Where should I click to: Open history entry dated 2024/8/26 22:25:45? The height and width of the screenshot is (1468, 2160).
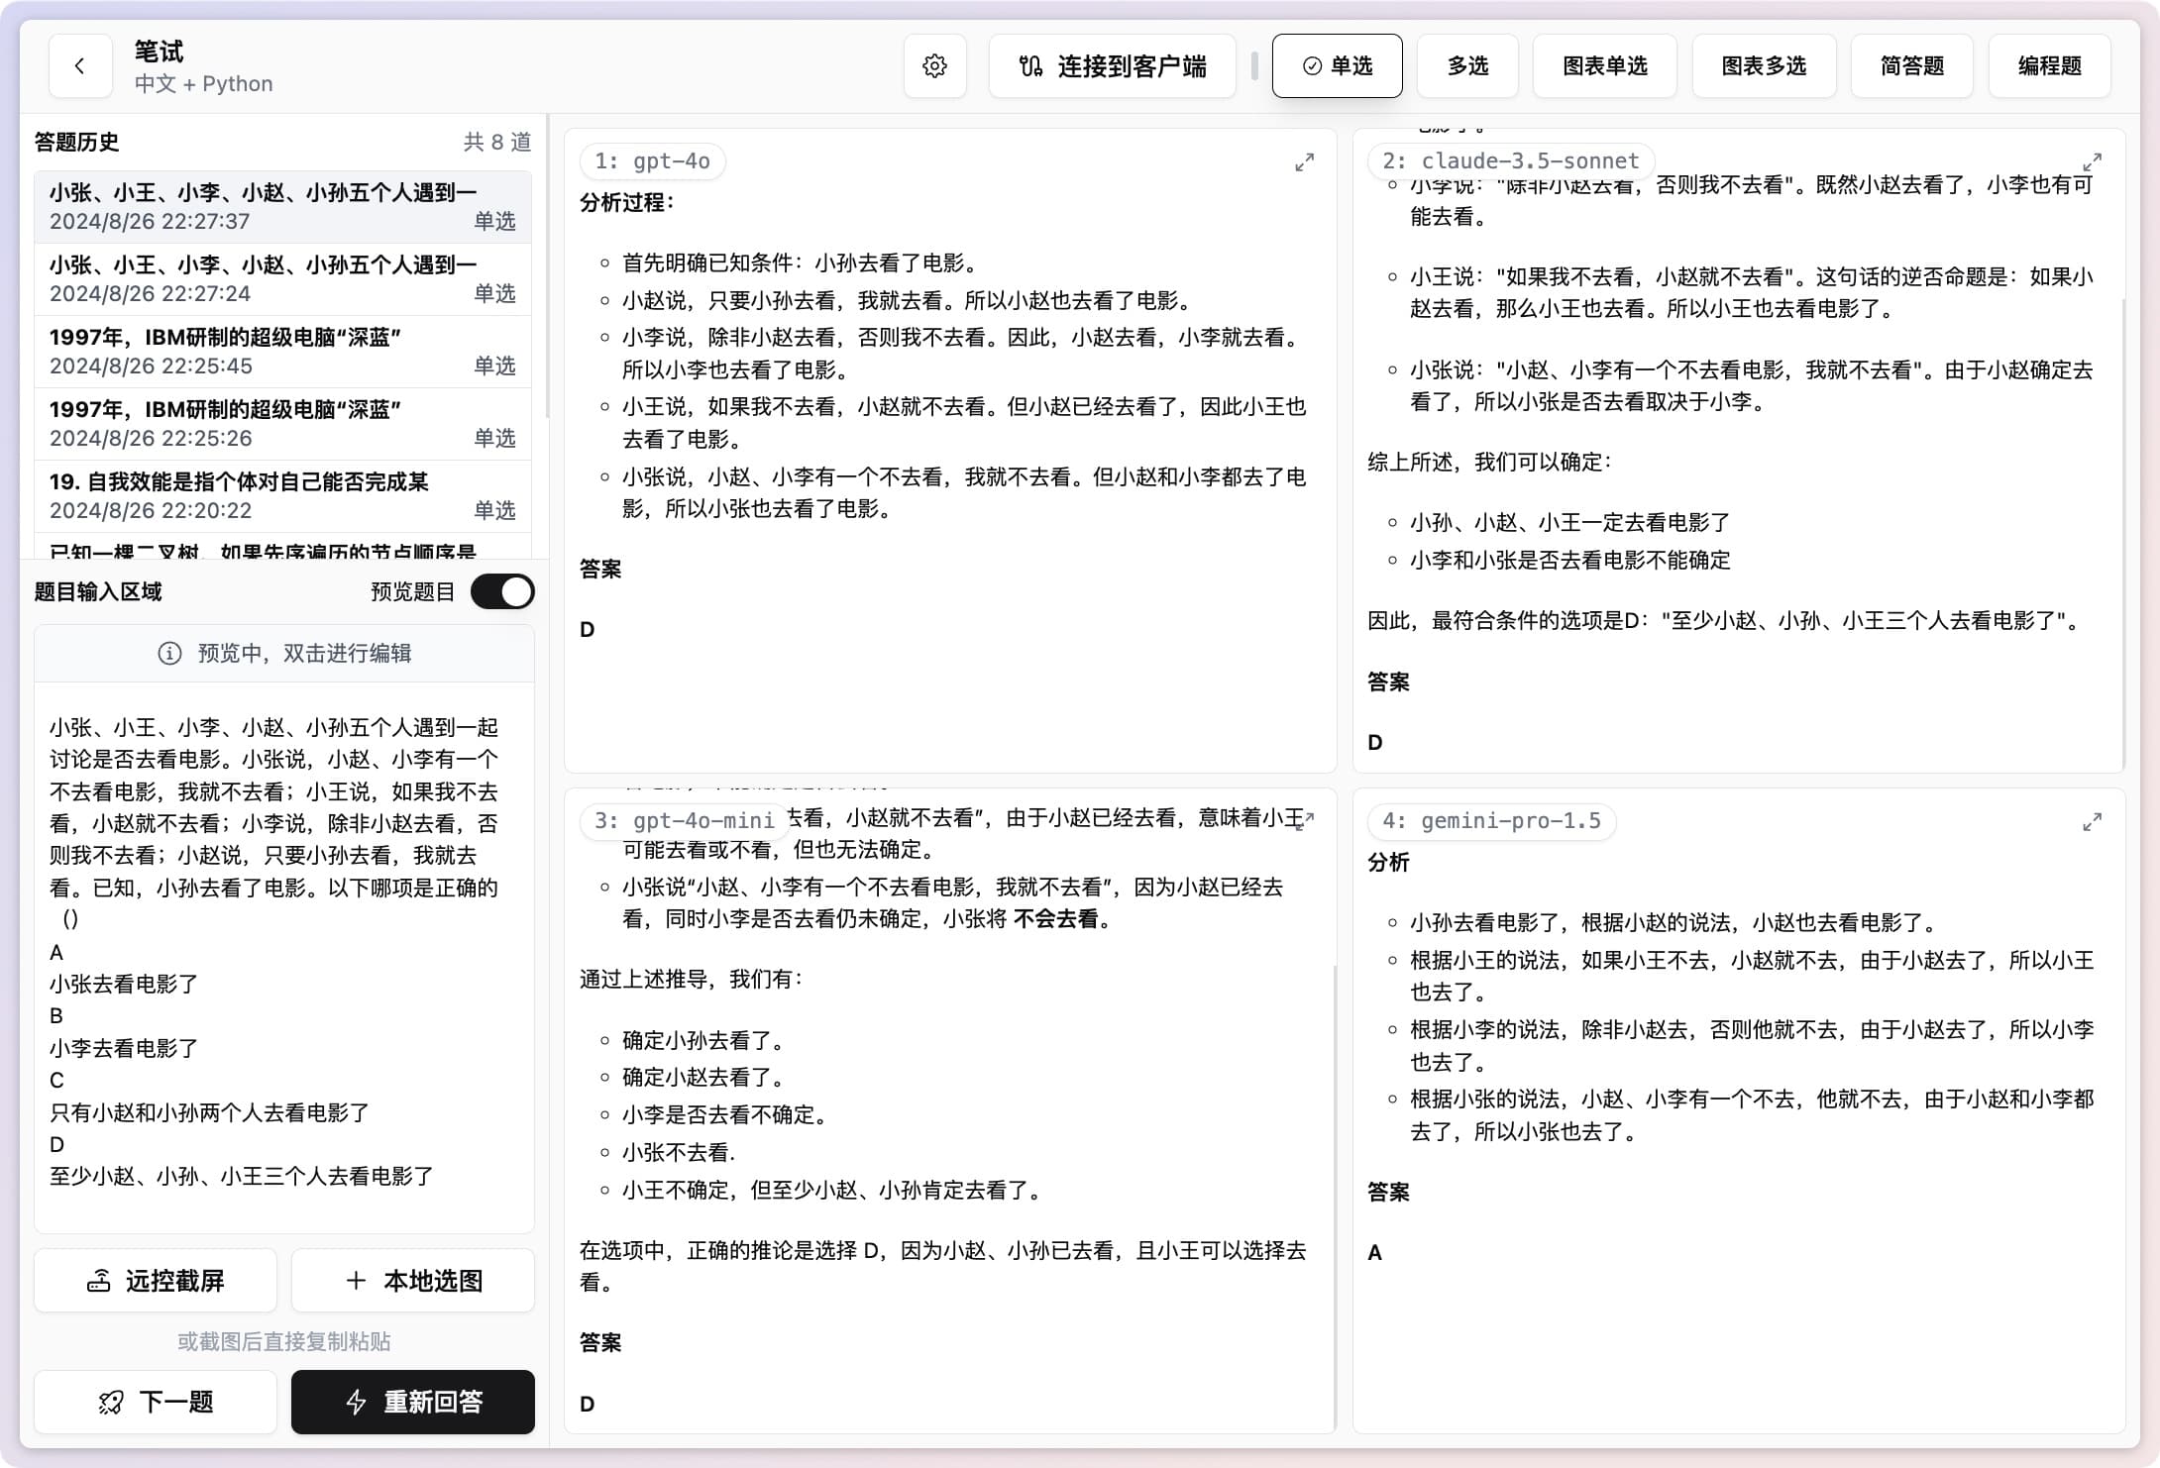(x=282, y=352)
